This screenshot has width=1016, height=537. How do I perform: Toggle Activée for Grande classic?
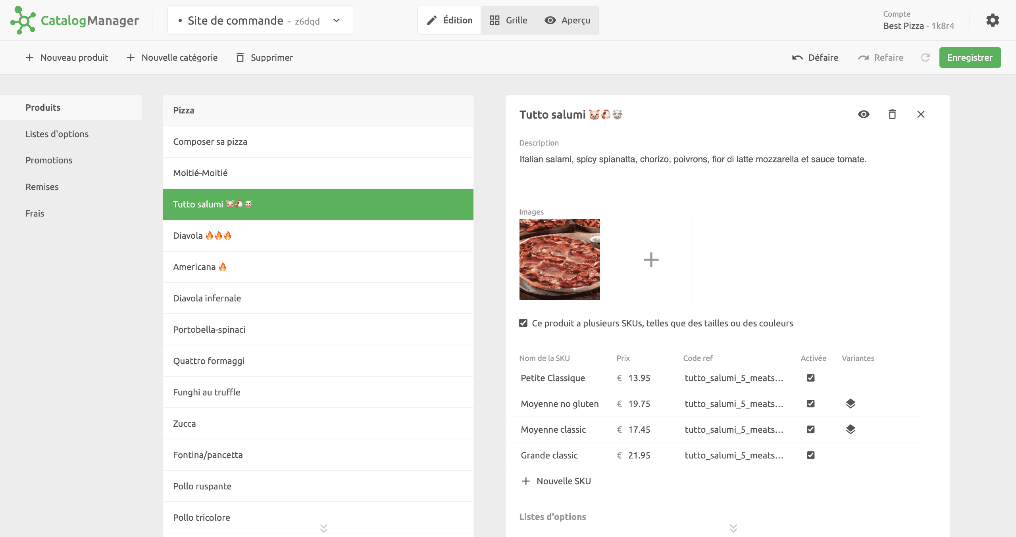click(x=810, y=455)
